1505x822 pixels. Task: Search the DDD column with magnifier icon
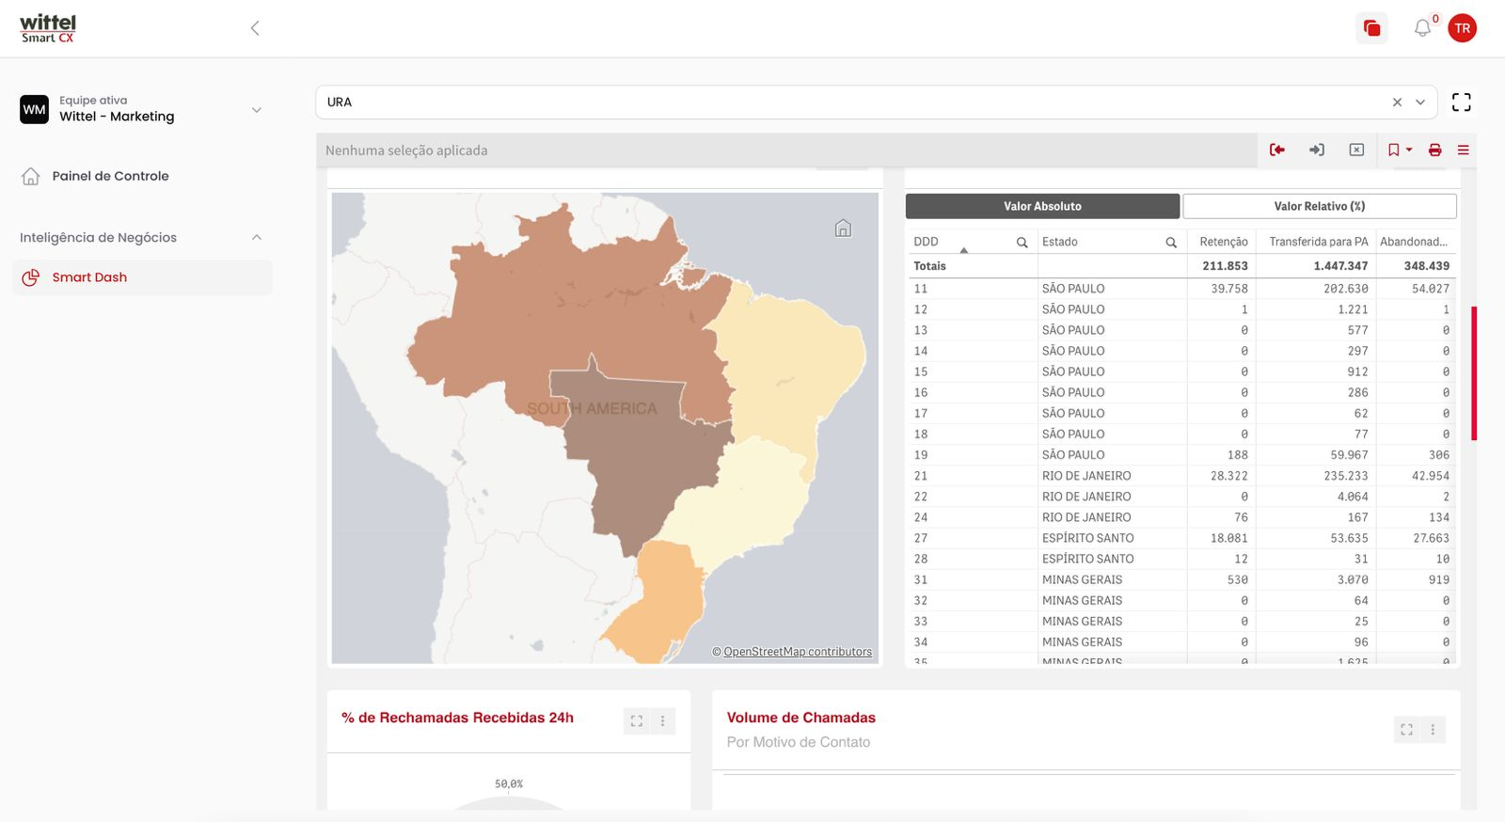[1022, 243]
